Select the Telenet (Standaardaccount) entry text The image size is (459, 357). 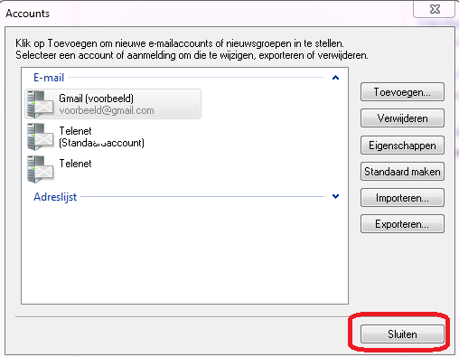[x=101, y=136]
